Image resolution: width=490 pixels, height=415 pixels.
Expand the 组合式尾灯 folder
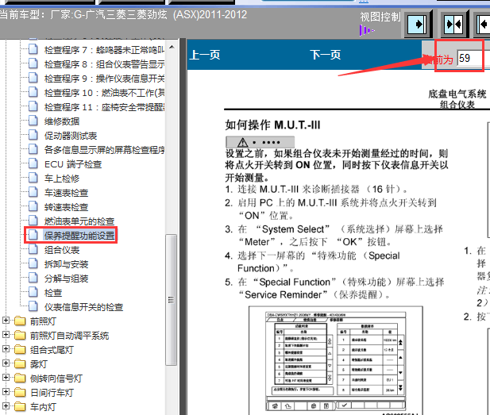tap(6, 349)
